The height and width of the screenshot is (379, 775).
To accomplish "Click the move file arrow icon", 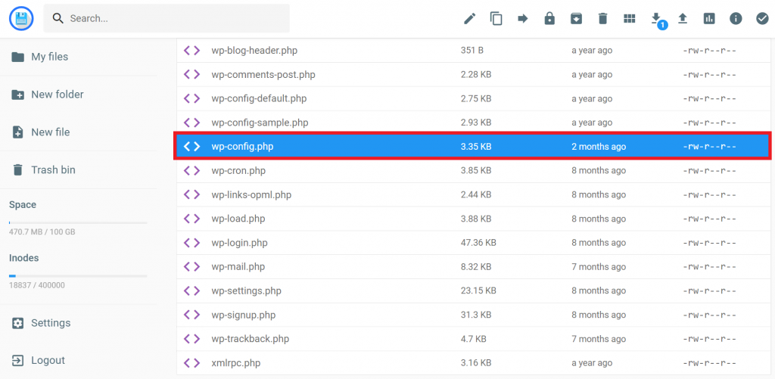I will coord(523,19).
